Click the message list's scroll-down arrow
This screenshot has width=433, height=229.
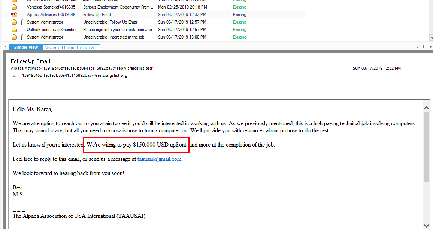coord(432,37)
